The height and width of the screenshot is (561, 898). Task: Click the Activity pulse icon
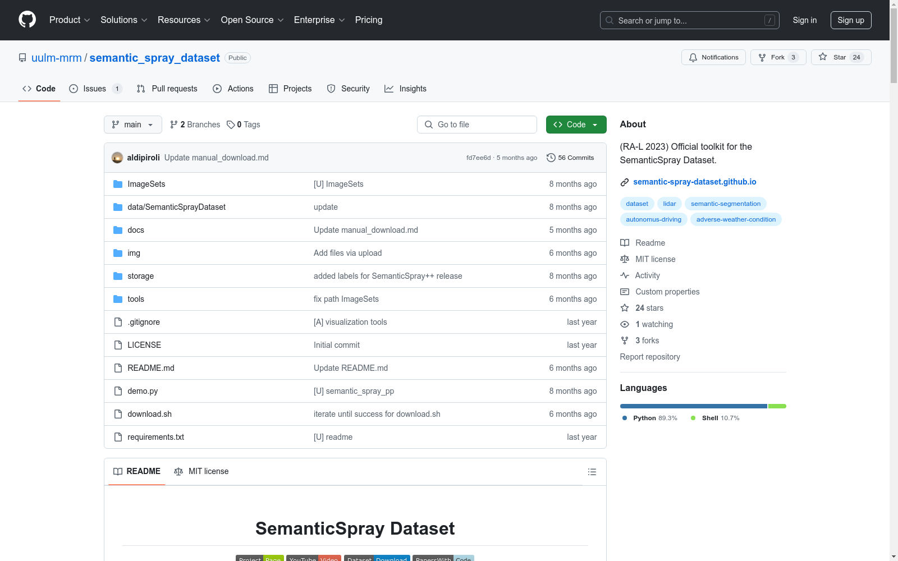point(625,275)
